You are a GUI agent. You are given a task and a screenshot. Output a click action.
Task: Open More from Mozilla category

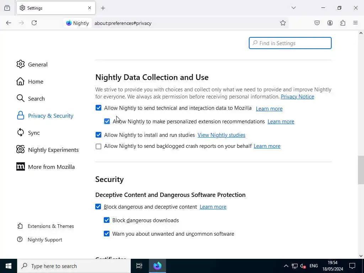(x=45, y=167)
